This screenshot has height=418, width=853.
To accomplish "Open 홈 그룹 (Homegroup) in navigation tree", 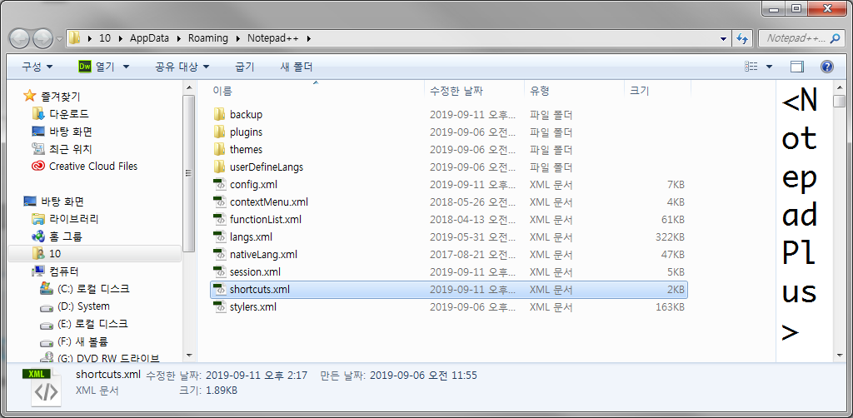I will (66, 236).
